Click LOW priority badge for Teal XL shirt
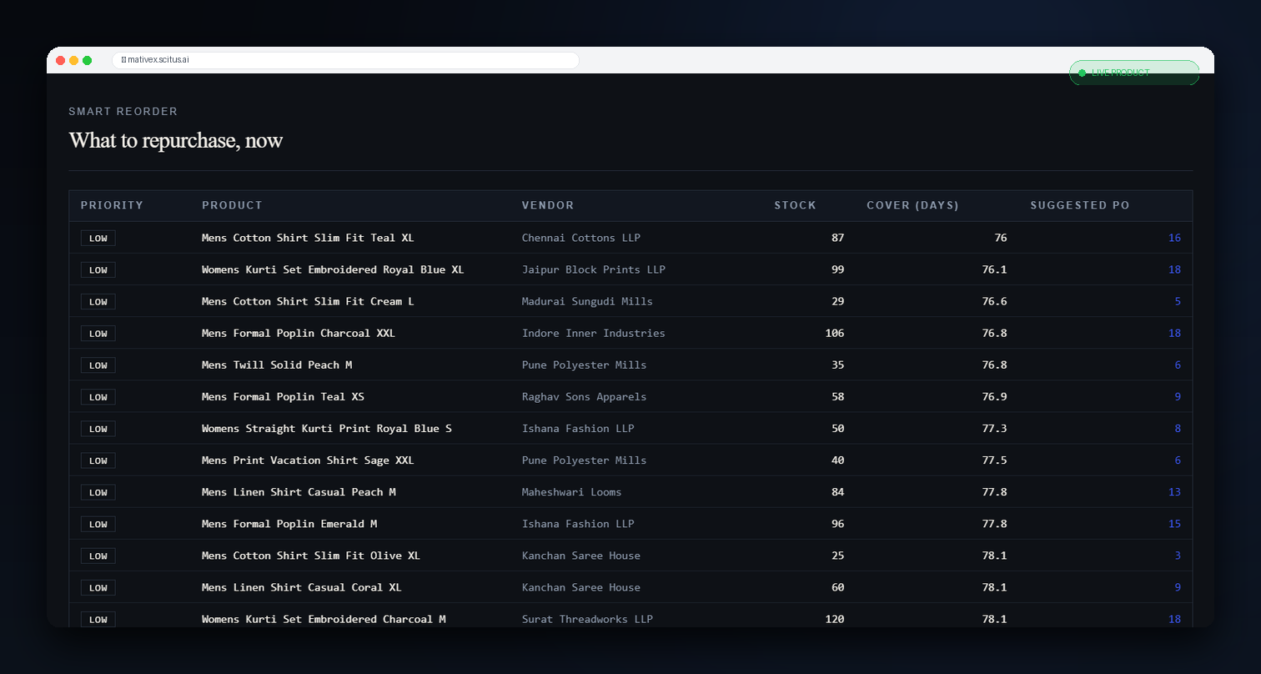 tap(98, 238)
